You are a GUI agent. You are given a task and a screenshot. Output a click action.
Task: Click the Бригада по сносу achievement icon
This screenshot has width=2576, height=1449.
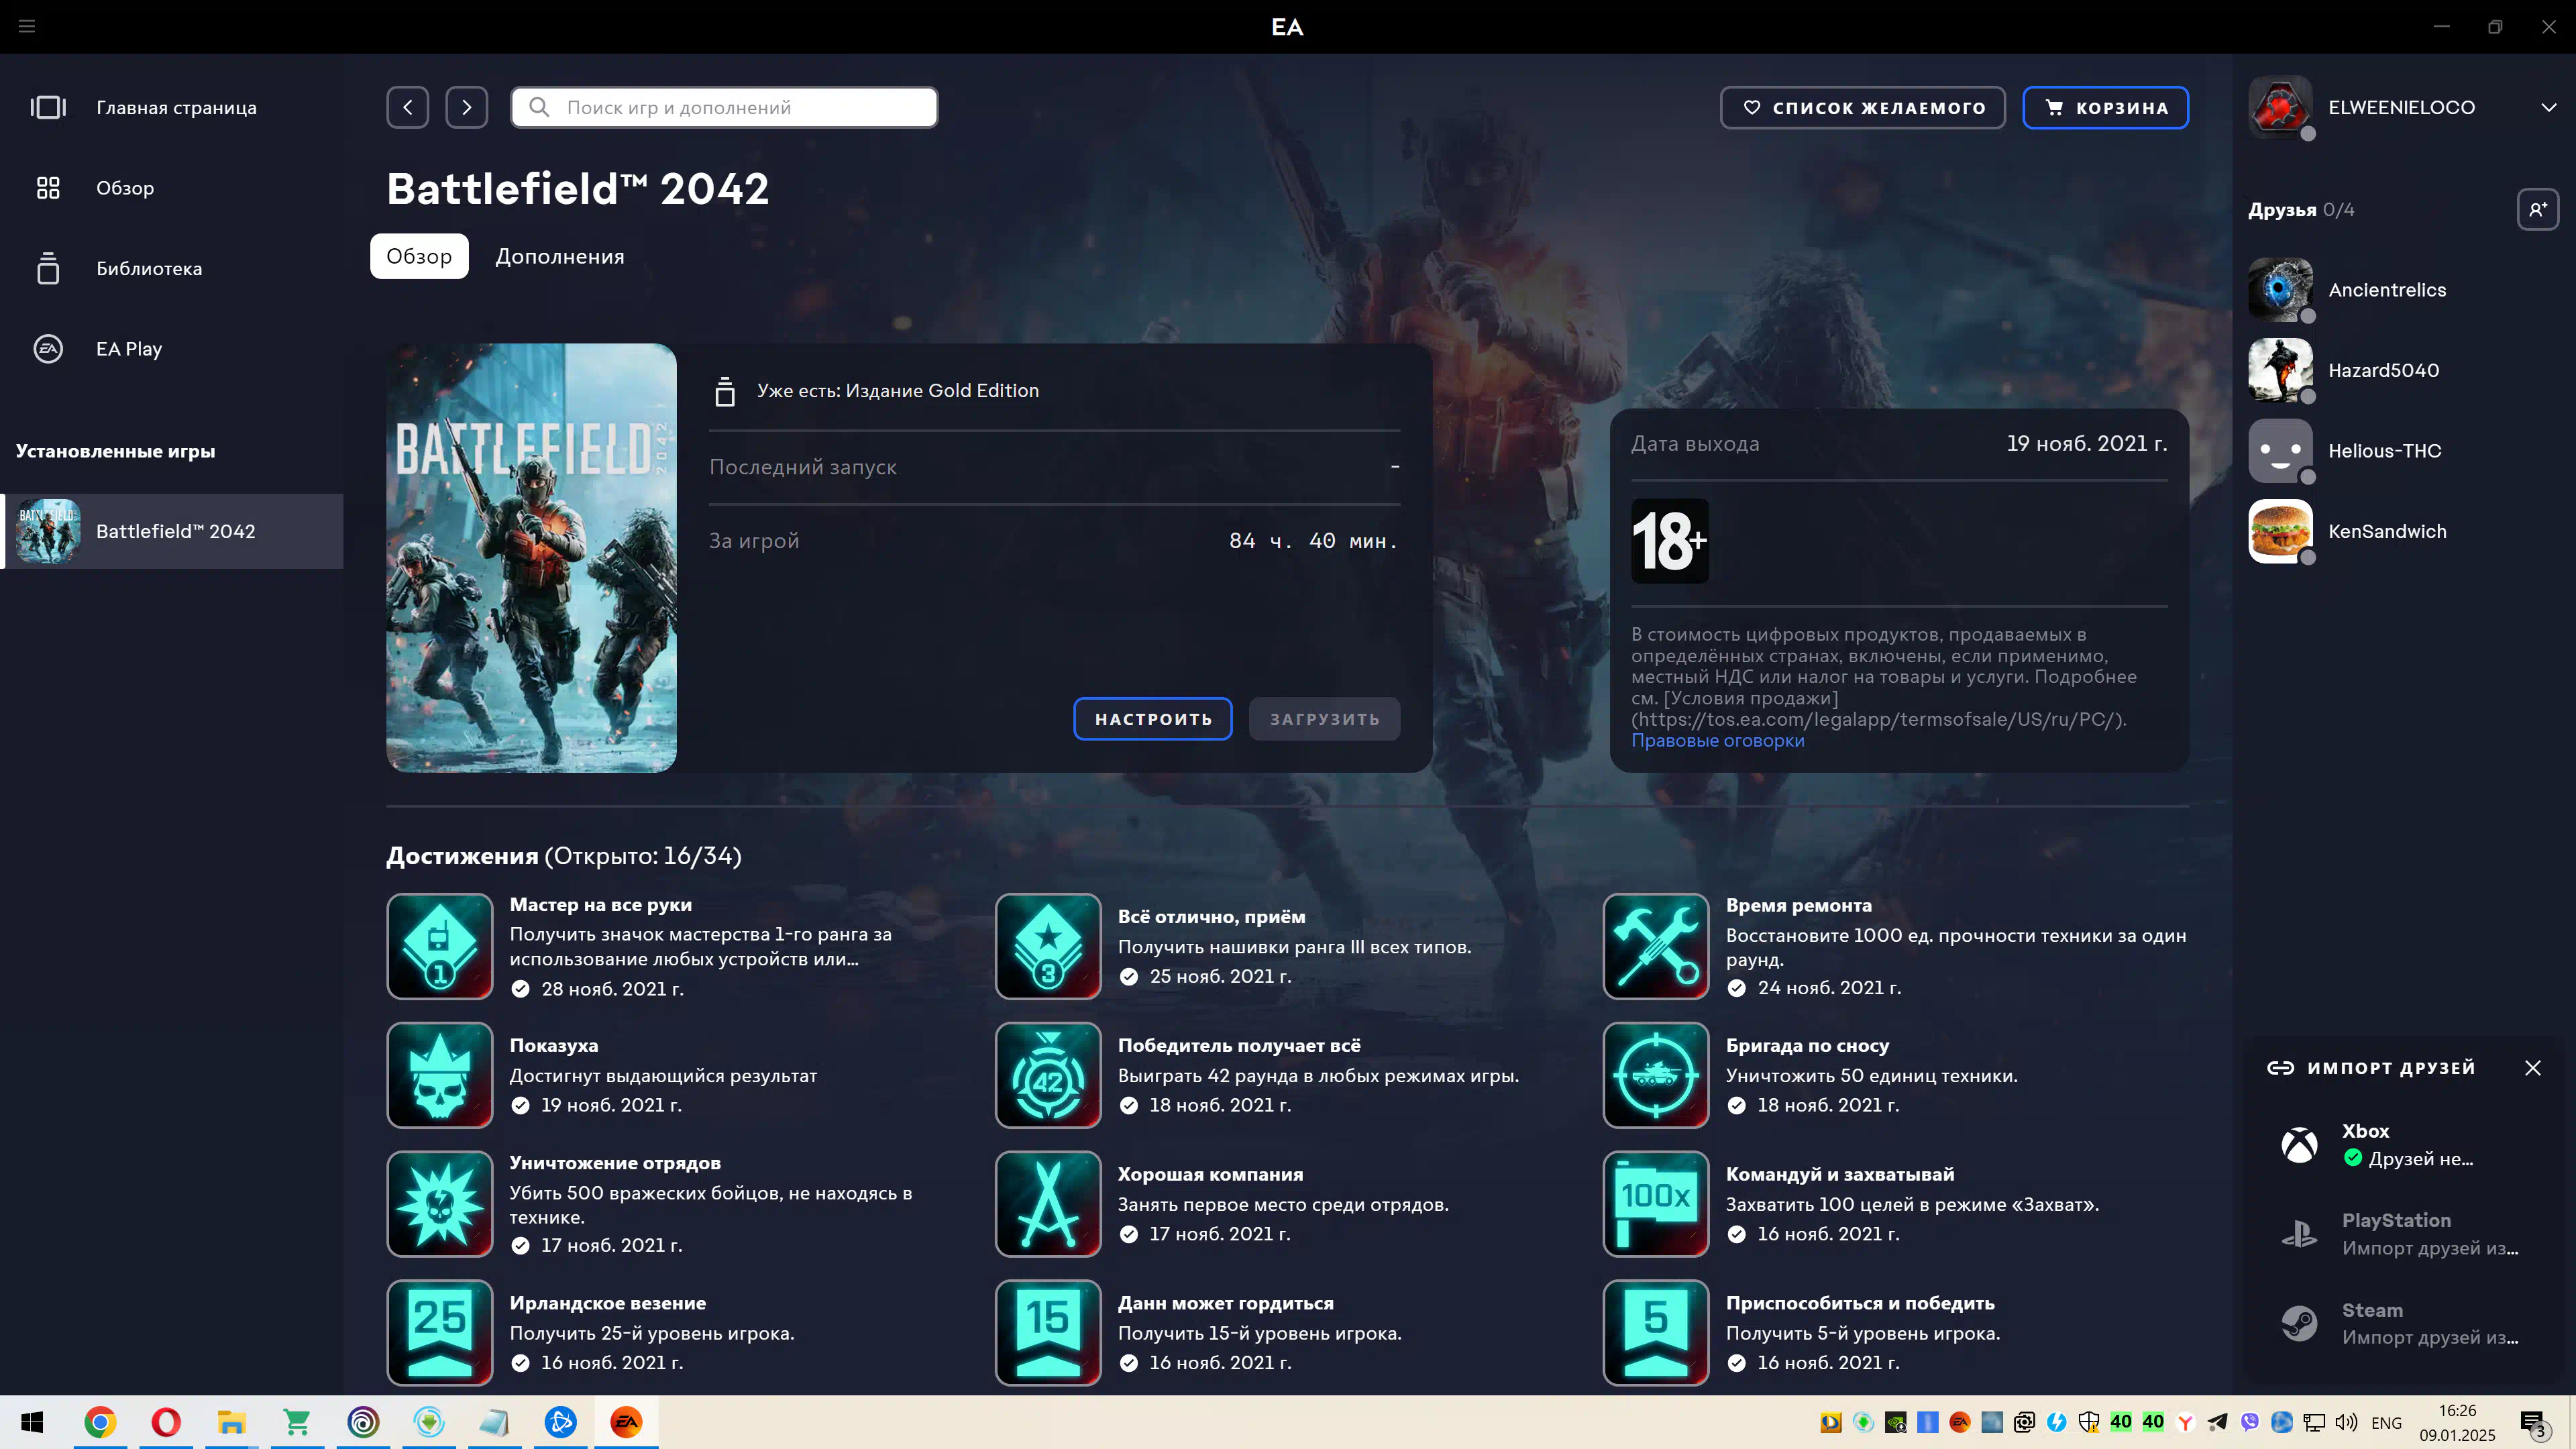[x=1656, y=1075]
